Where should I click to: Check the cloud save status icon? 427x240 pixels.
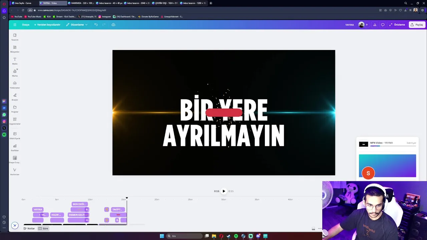tap(113, 25)
